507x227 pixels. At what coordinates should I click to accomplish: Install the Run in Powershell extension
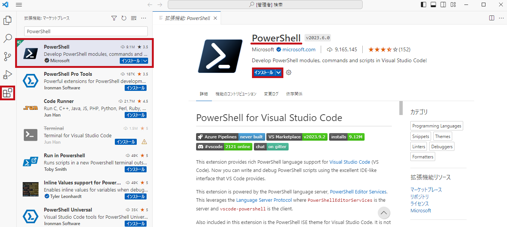pyautogui.click(x=136, y=169)
